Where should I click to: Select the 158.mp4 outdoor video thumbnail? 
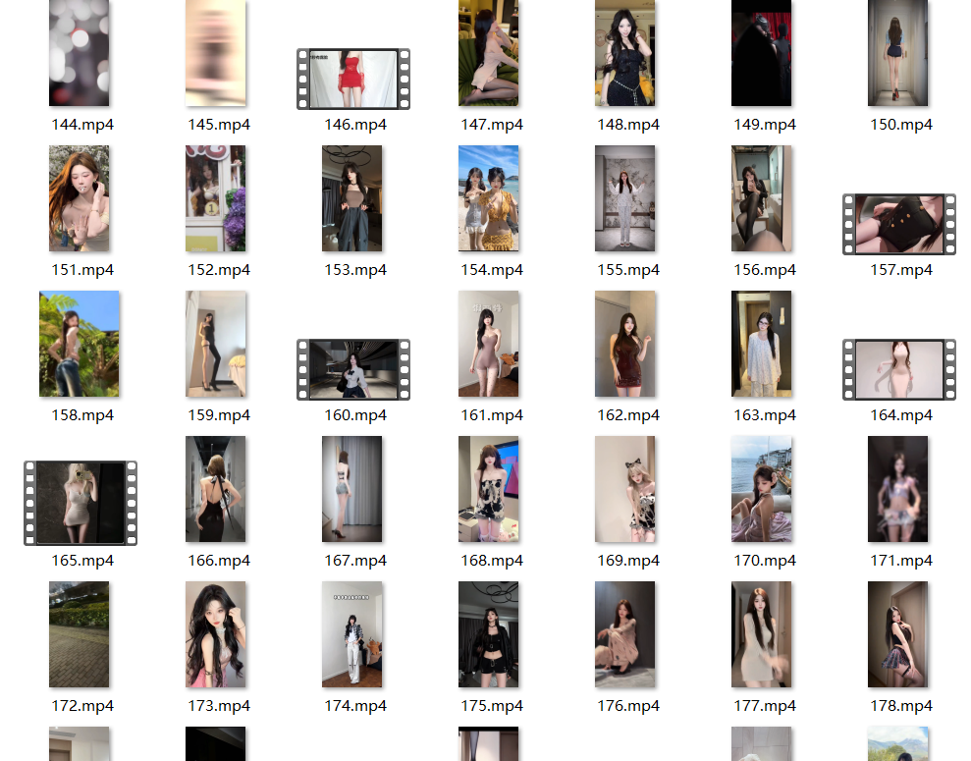point(80,344)
